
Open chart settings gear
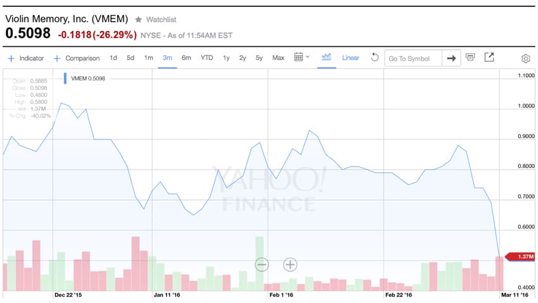click(x=525, y=59)
